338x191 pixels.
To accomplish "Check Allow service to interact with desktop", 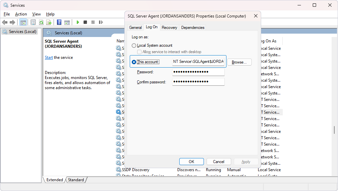I will [x=140, y=52].
